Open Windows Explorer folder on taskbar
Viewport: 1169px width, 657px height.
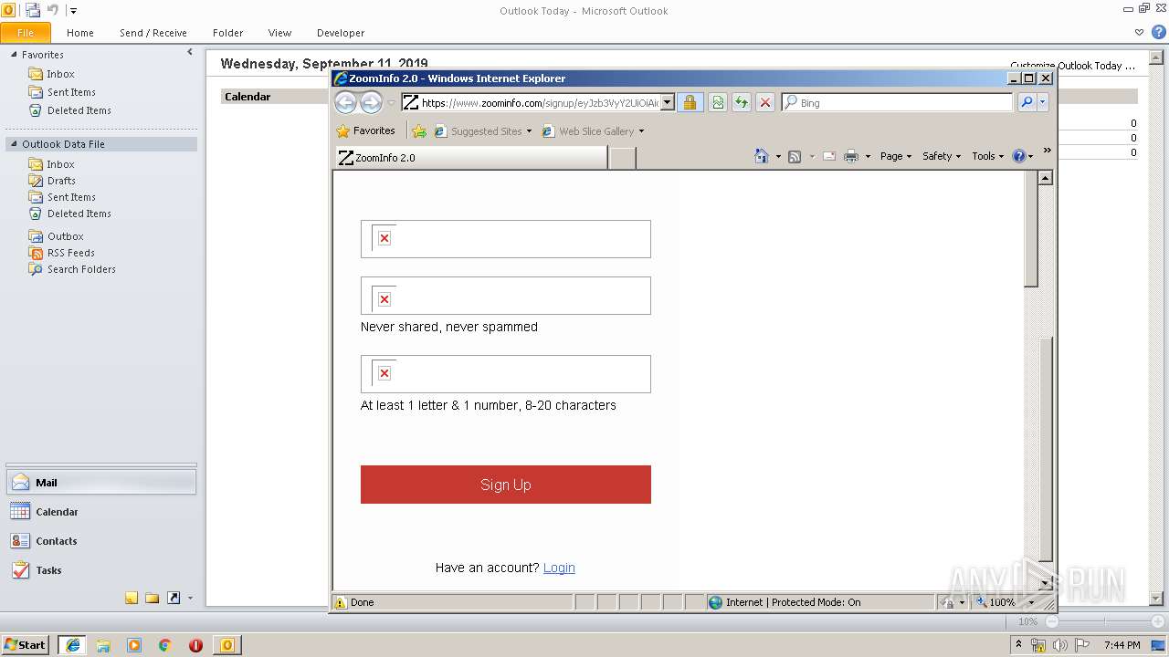coord(103,644)
